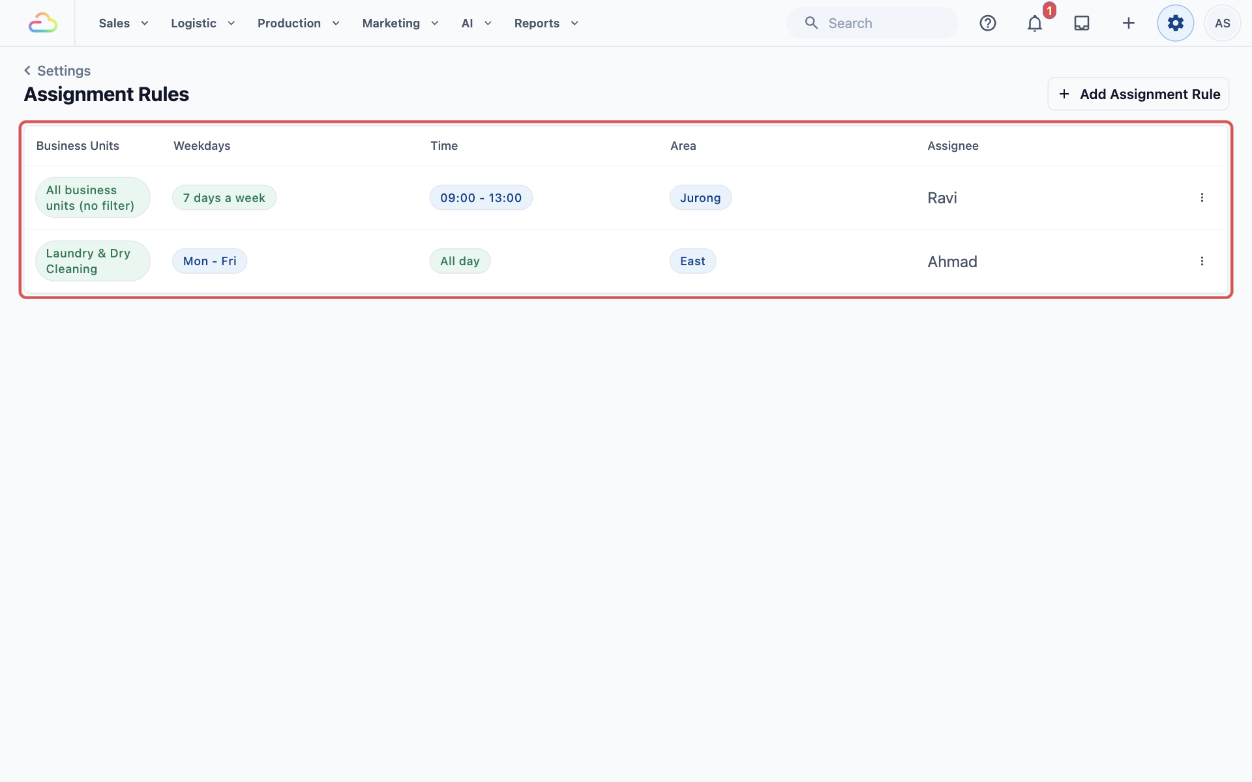Click the Area column header
The image size is (1252, 782).
coord(683,146)
